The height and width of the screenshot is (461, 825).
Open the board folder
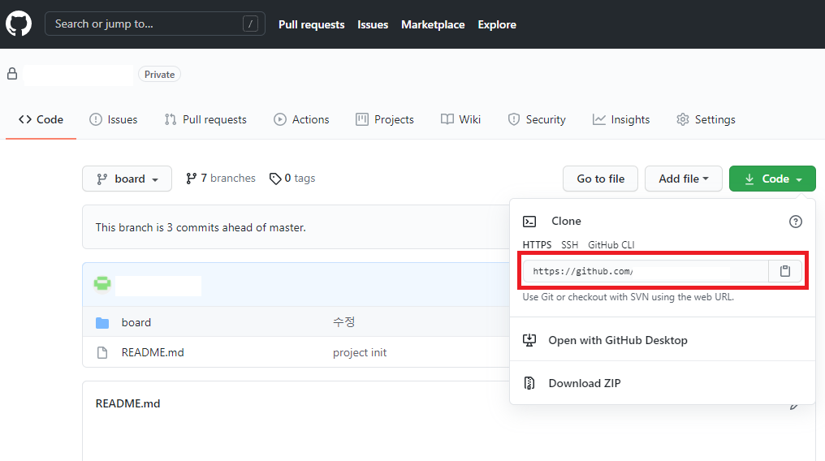click(x=136, y=322)
